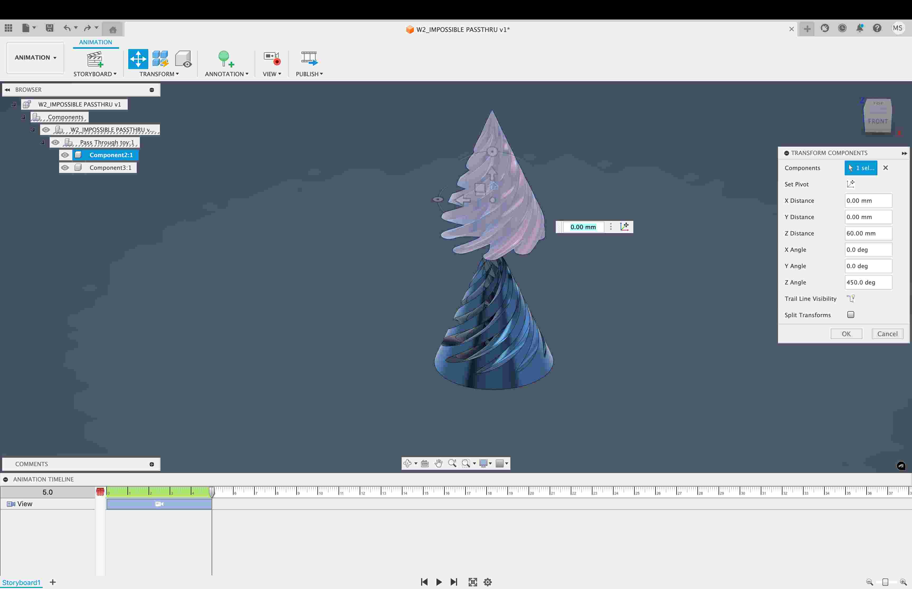Play the animation
The width and height of the screenshot is (912, 589).
pos(439,582)
